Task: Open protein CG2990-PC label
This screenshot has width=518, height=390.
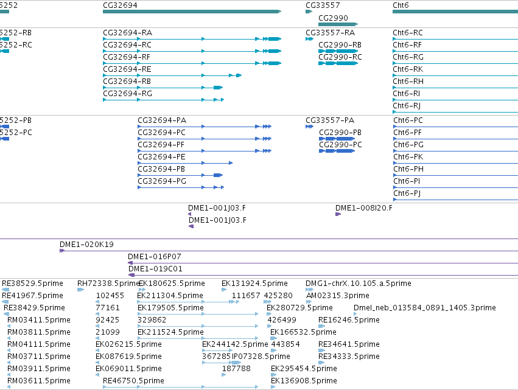Action: pyautogui.click(x=341, y=145)
